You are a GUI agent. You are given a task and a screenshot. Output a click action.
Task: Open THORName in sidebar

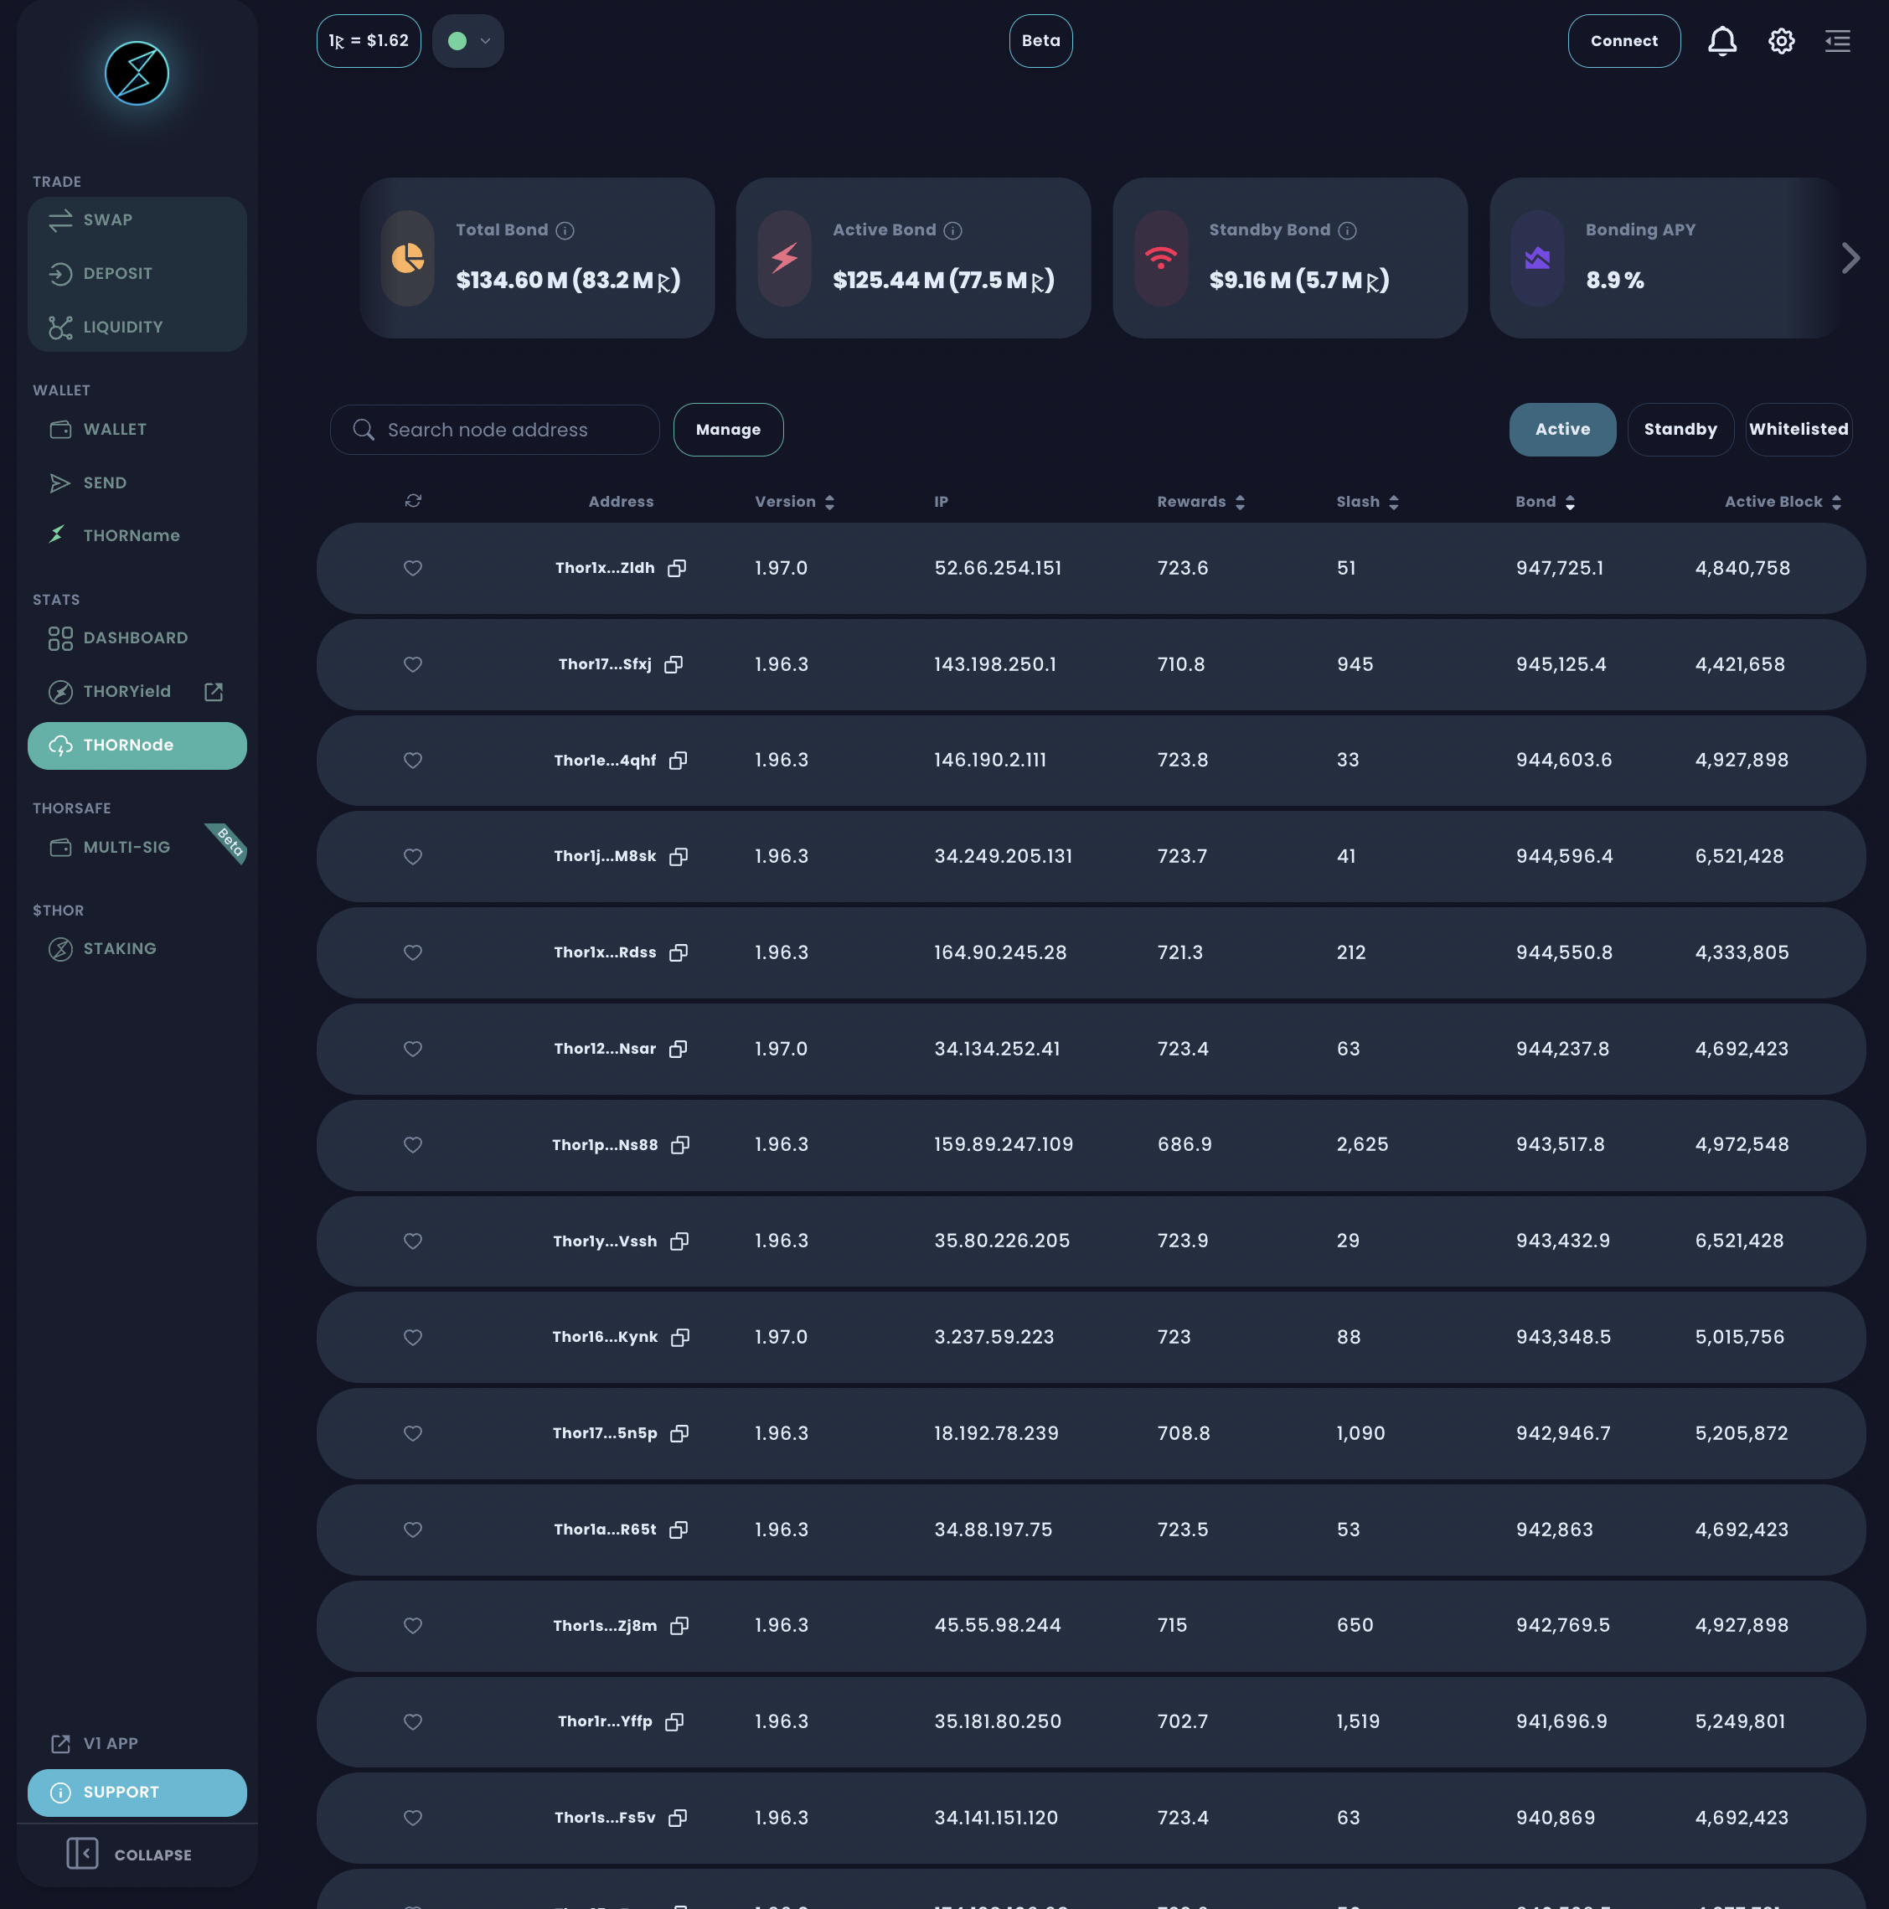[x=137, y=535]
